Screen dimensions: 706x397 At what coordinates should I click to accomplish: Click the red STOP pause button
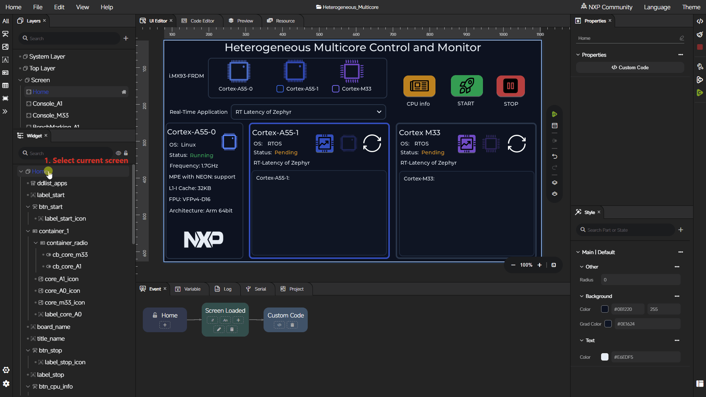(x=511, y=86)
